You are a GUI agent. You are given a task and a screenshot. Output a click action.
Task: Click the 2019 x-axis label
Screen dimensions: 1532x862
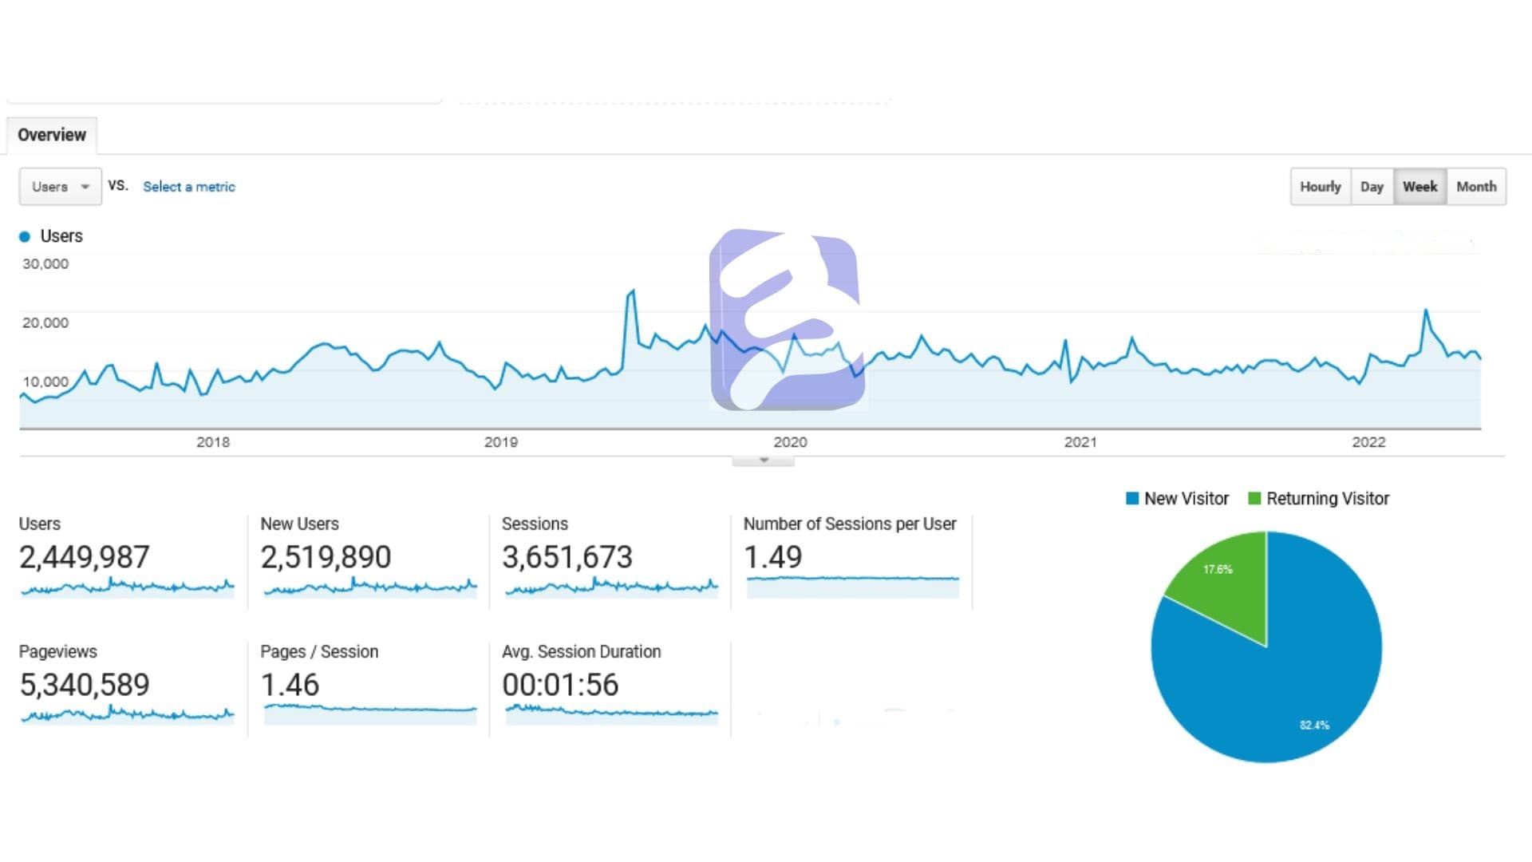click(x=501, y=442)
